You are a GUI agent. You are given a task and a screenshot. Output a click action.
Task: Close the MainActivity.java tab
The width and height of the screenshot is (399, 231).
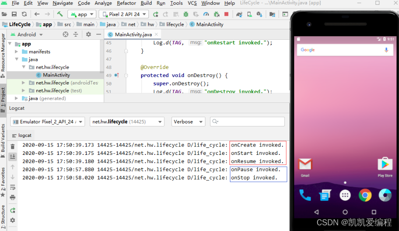pos(156,34)
